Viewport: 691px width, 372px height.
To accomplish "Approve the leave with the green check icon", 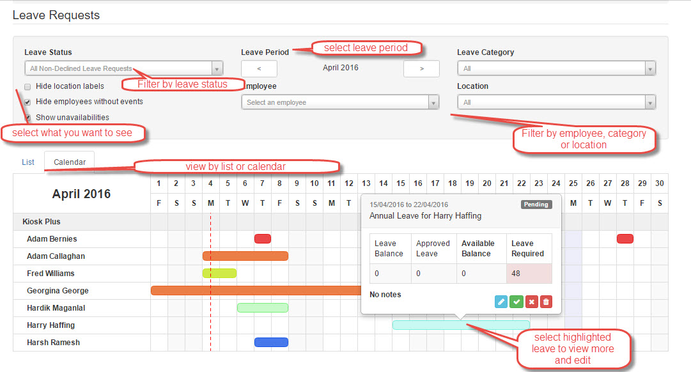I will point(516,301).
